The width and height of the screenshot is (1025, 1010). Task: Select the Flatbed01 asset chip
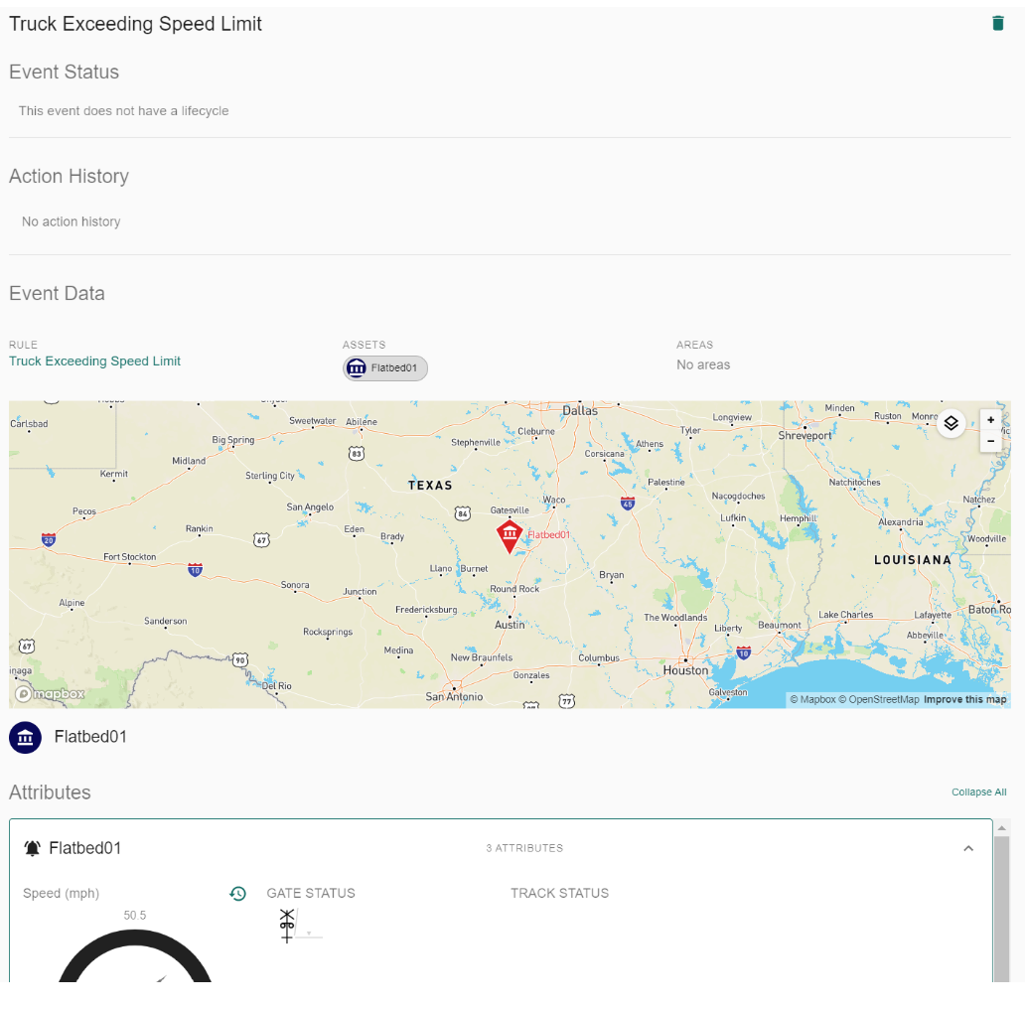385,368
